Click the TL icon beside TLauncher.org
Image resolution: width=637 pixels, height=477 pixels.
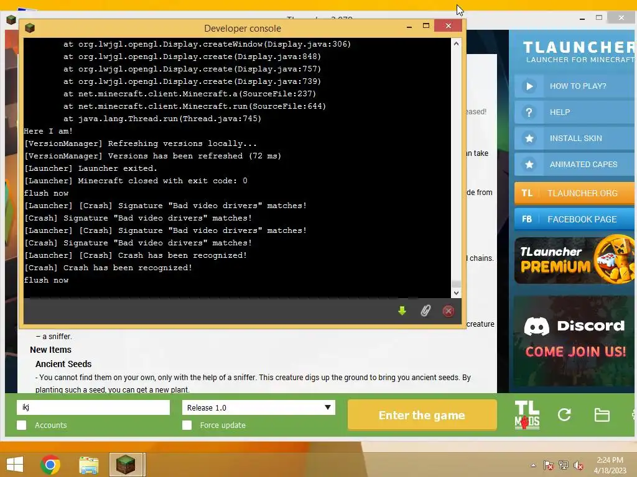[x=527, y=193]
